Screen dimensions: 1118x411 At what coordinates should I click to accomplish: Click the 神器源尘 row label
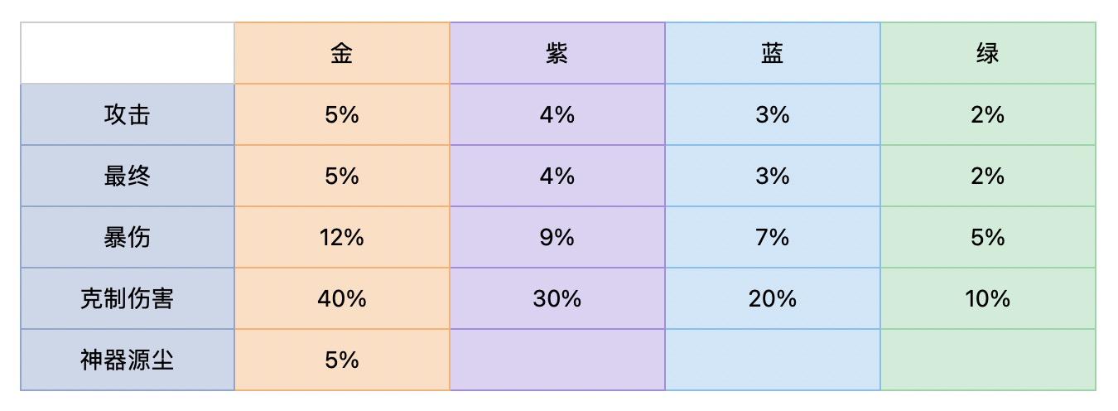pos(128,360)
